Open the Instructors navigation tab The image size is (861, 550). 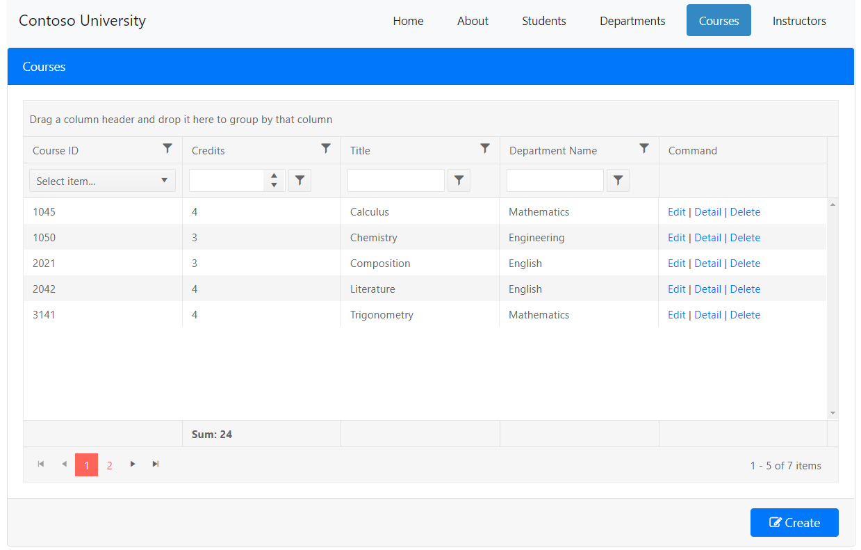coord(799,21)
